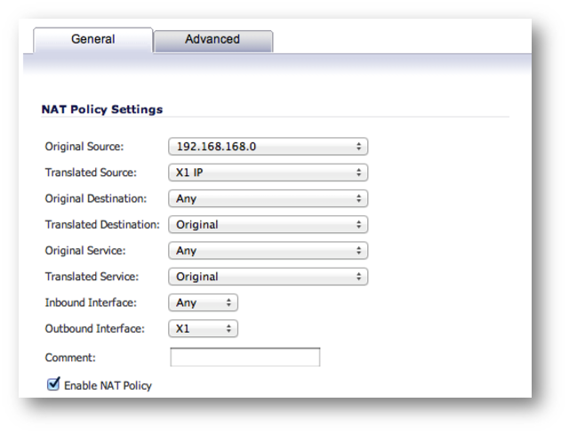Click the arrow stepper on Translated Destination

pyautogui.click(x=359, y=225)
